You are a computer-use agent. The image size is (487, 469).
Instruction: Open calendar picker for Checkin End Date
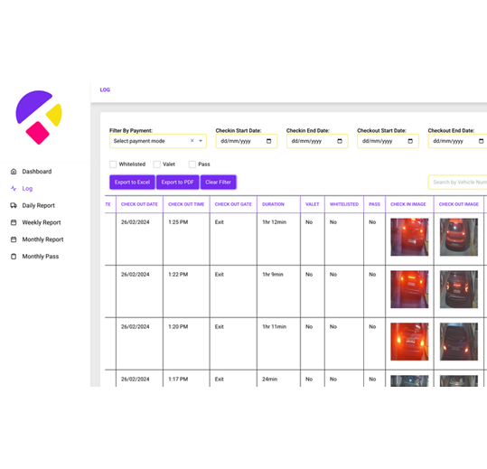point(340,141)
